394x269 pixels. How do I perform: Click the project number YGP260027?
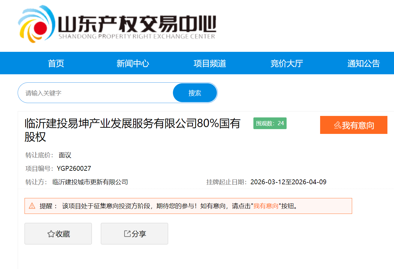tap(74, 169)
